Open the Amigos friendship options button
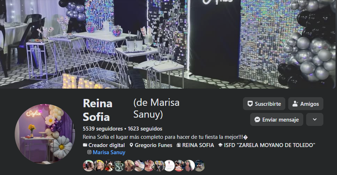 click(306, 104)
